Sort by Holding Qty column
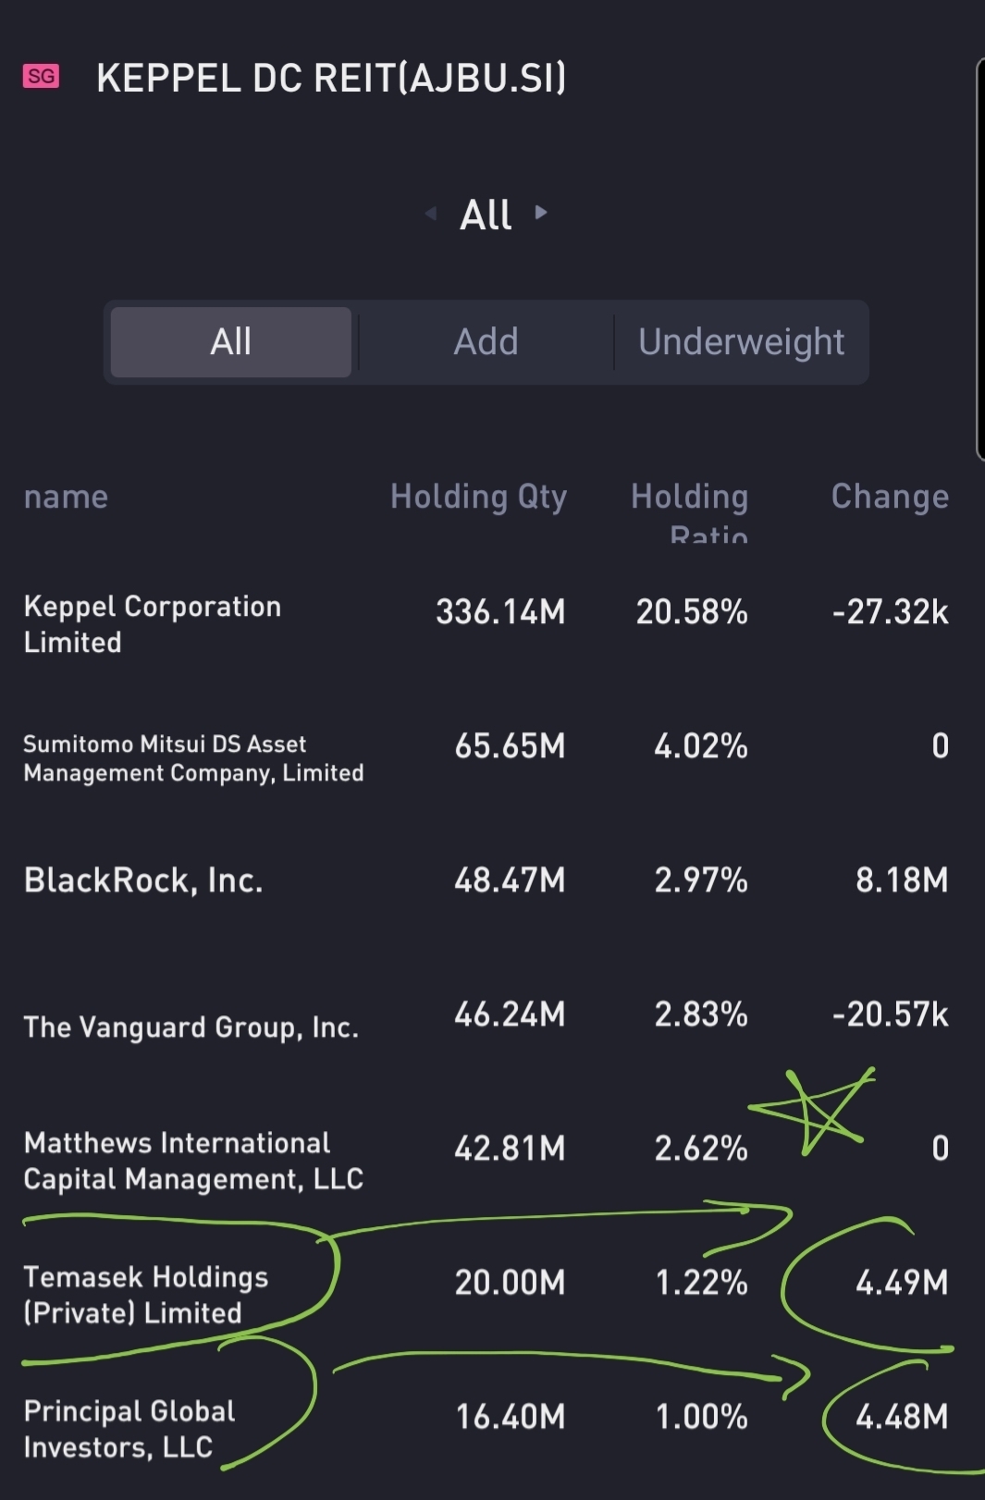Viewport: 985px width, 1500px height. click(x=478, y=497)
